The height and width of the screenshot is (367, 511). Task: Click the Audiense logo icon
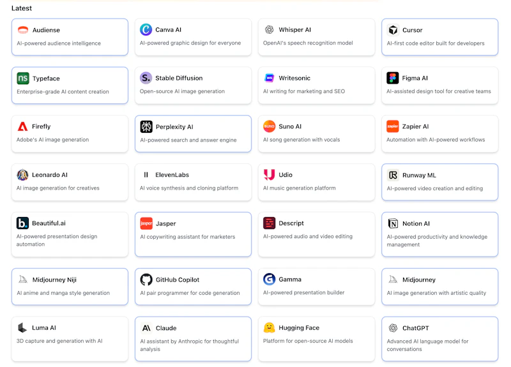click(x=23, y=30)
